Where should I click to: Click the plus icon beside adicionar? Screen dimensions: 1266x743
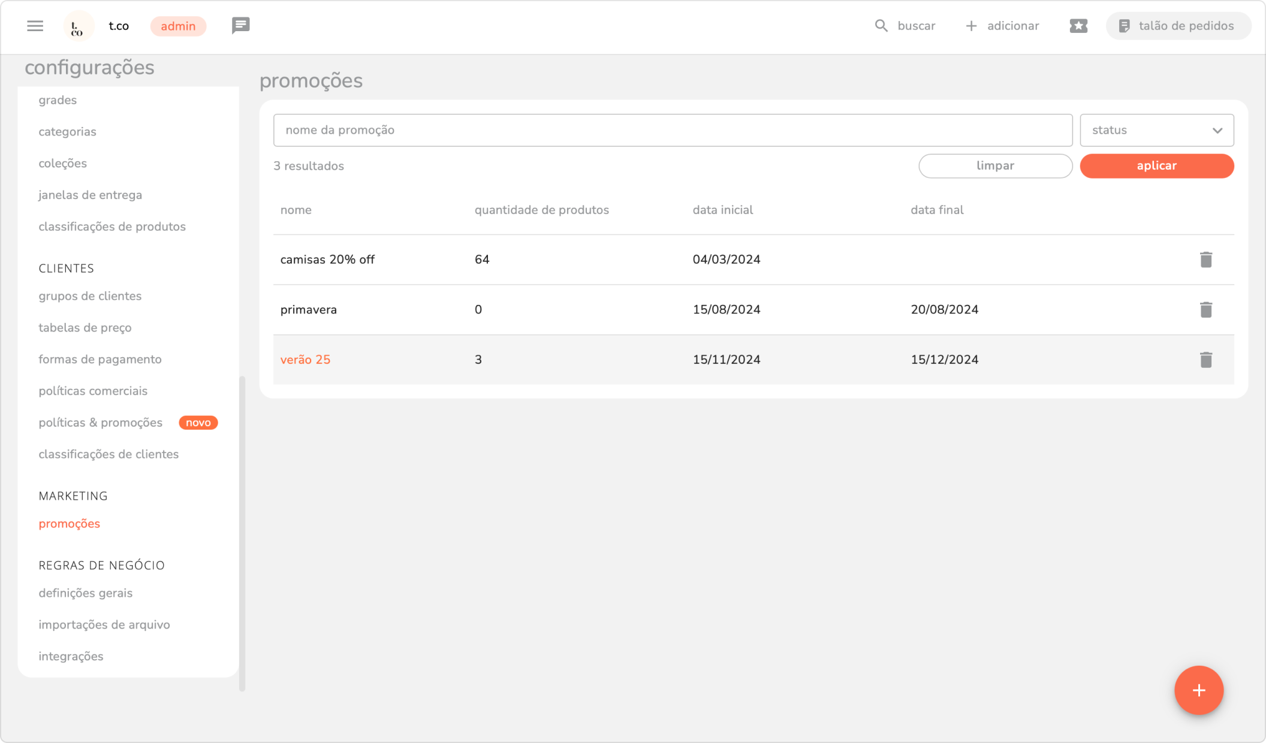[971, 26]
